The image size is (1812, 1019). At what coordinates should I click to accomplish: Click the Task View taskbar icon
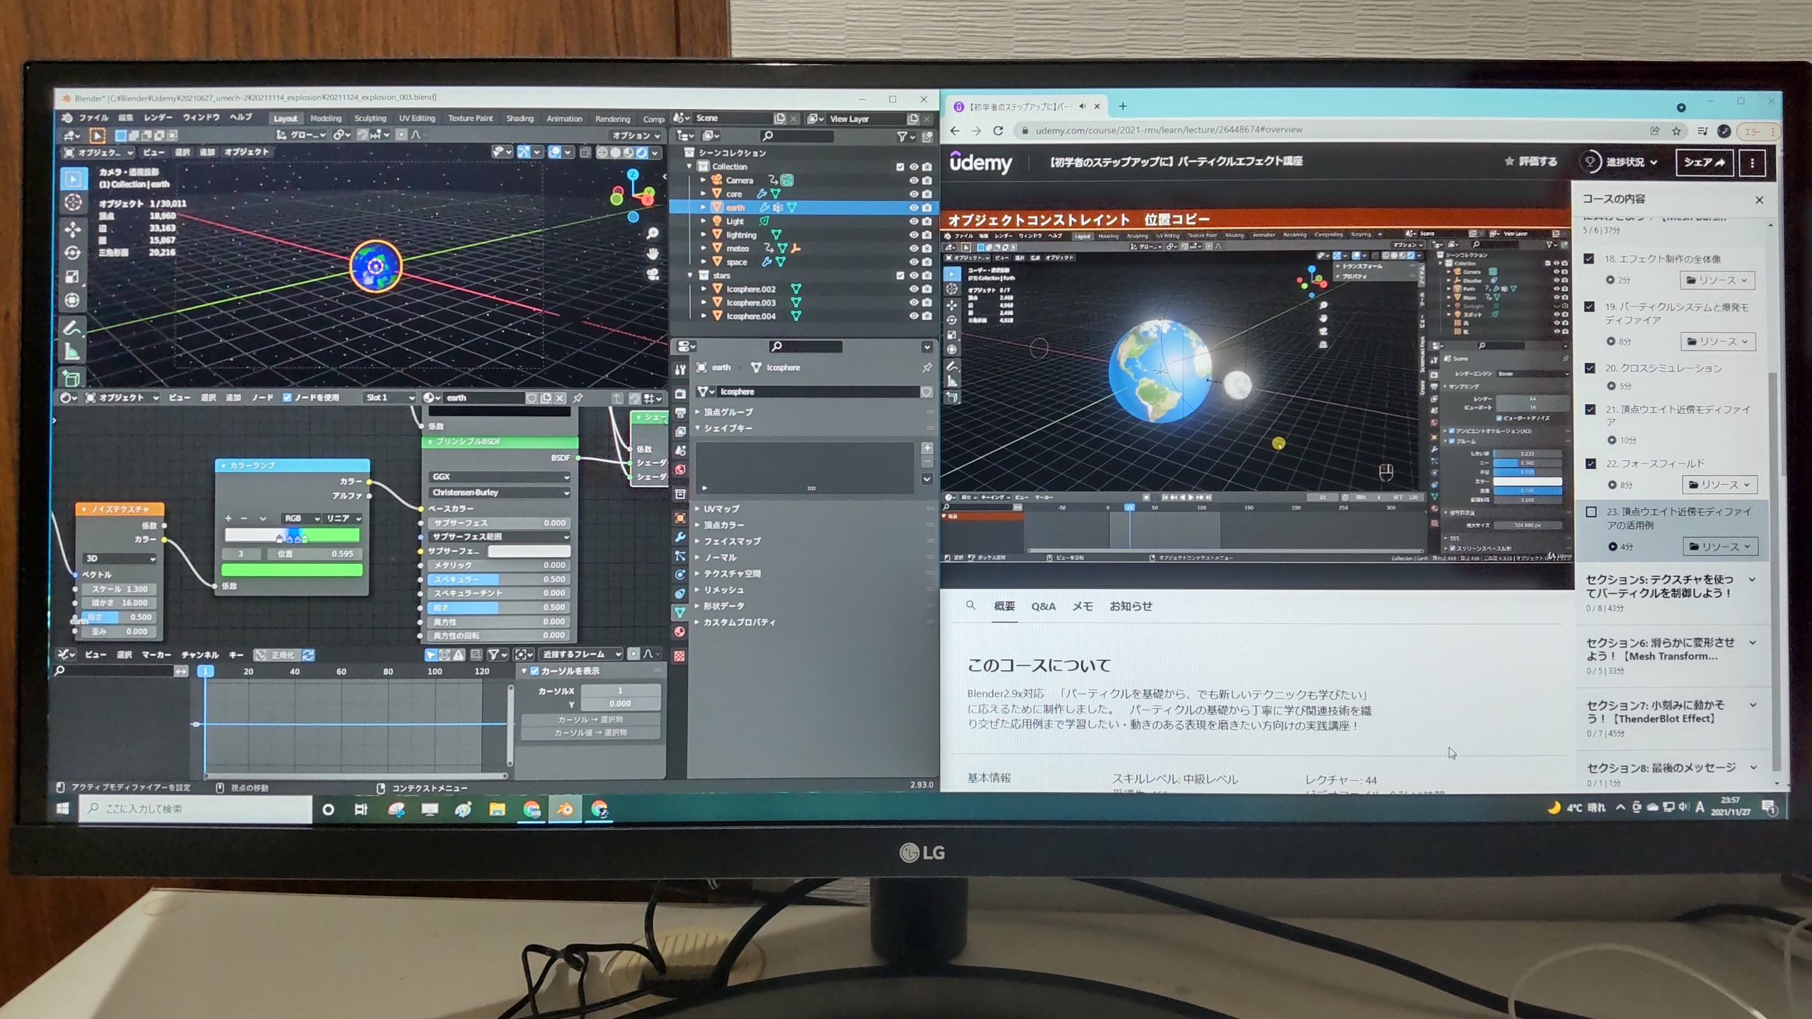point(361,809)
